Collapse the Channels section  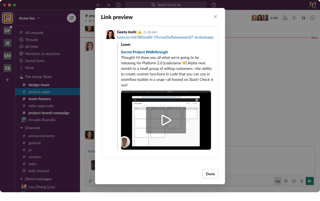21,128
